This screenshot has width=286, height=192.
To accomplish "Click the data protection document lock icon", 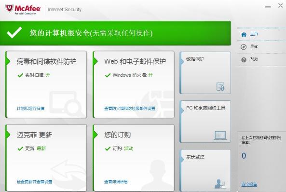I will click(x=220, y=86).
